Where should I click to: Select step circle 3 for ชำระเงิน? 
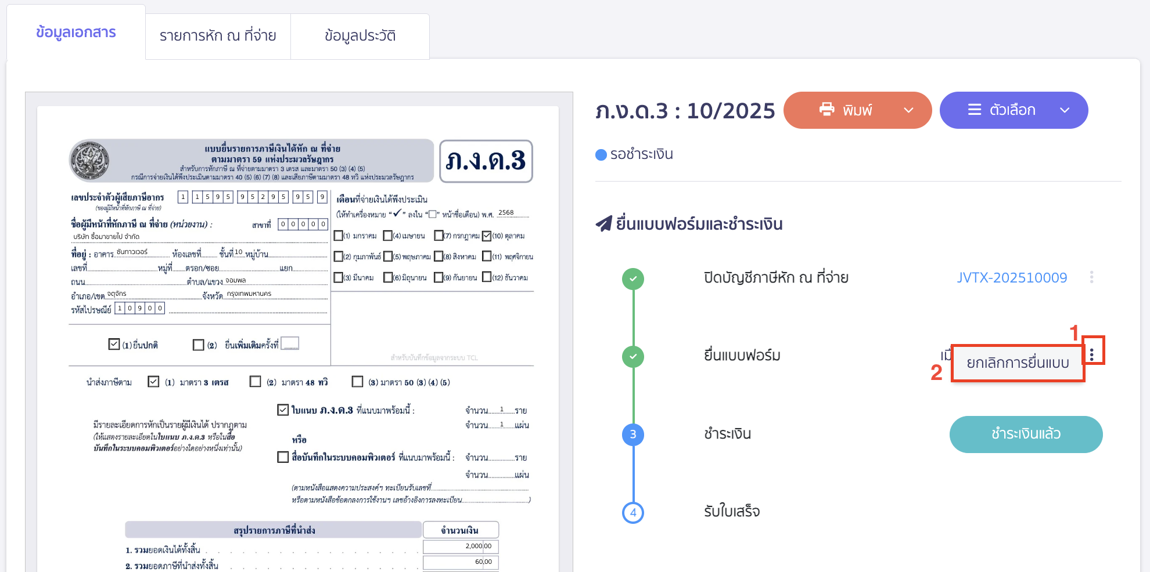click(633, 435)
